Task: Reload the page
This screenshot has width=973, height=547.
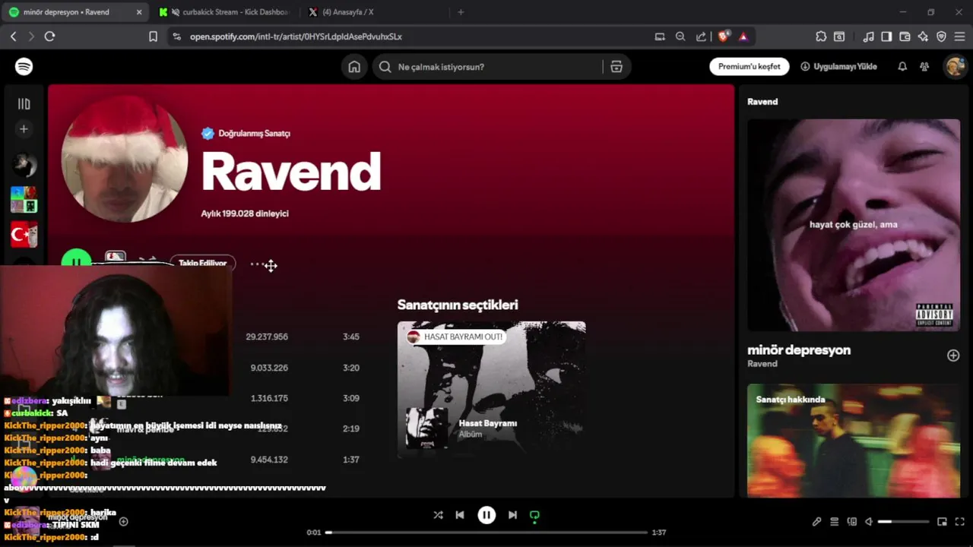Action: (x=49, y=36)
